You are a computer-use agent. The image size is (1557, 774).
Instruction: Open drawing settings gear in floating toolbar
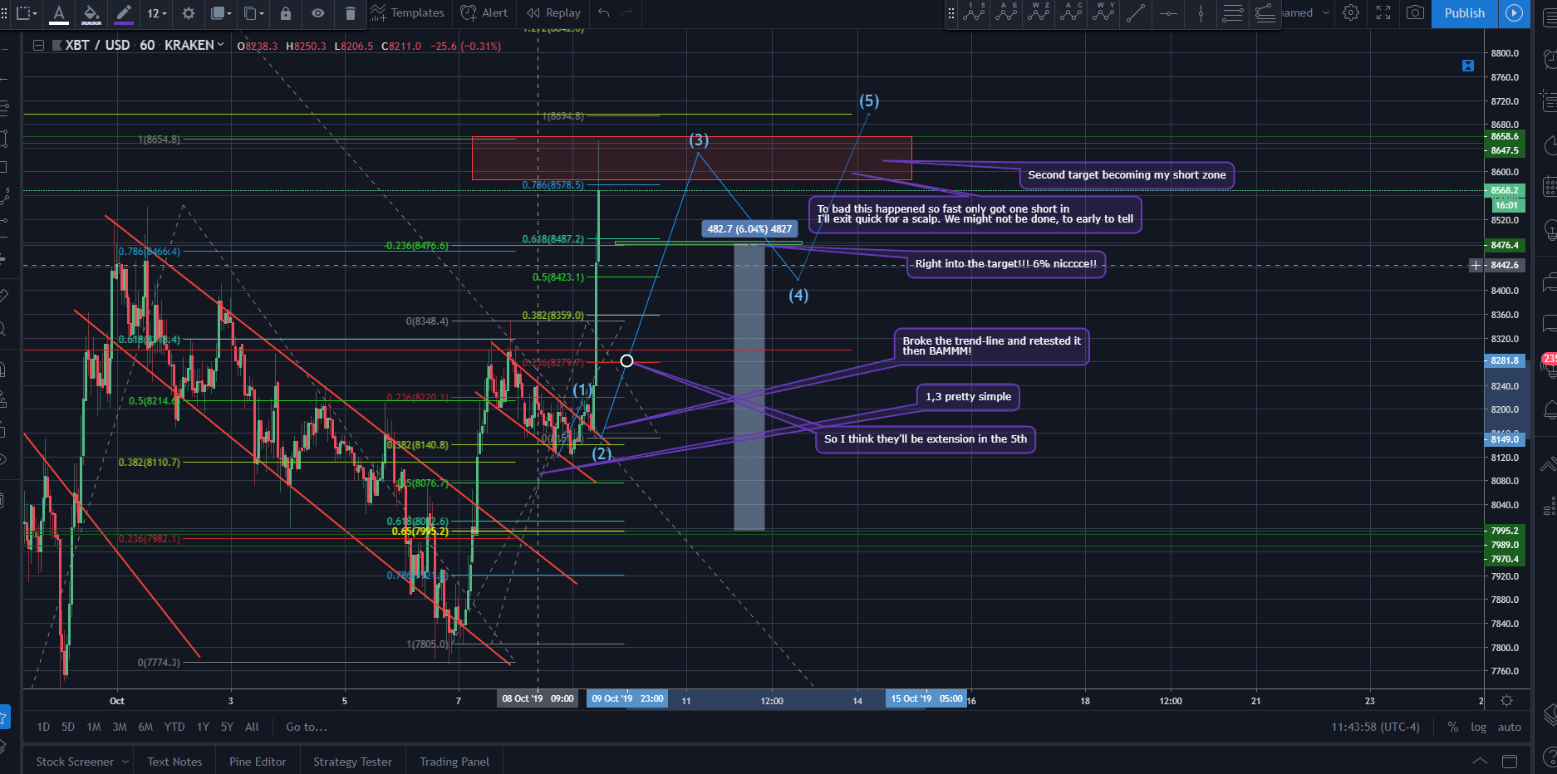coord(189,13)
